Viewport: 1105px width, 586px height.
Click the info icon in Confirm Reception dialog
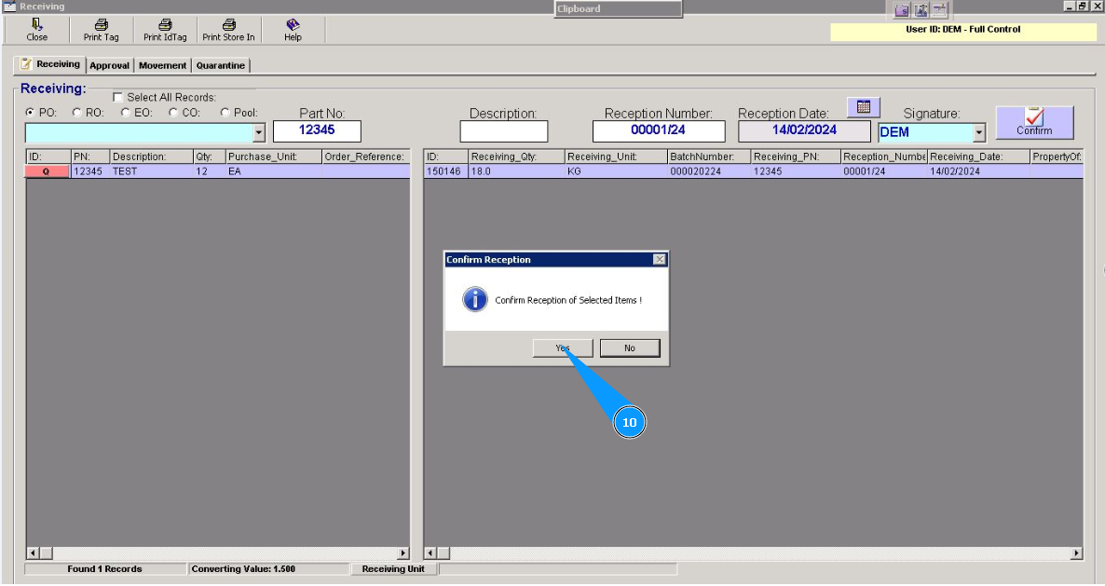click(x=475, y=299)
